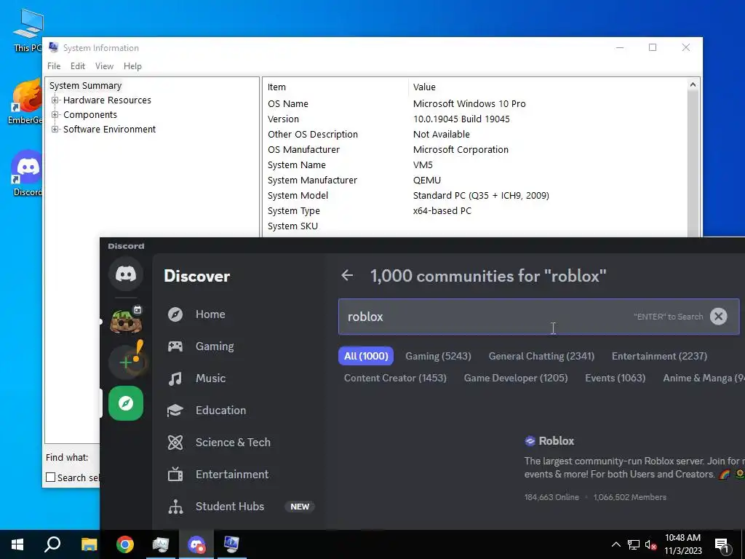The height and width of the screenshot is (559, 745).
Task: Open the Gaming category in Discover
Action: point(215,346)
